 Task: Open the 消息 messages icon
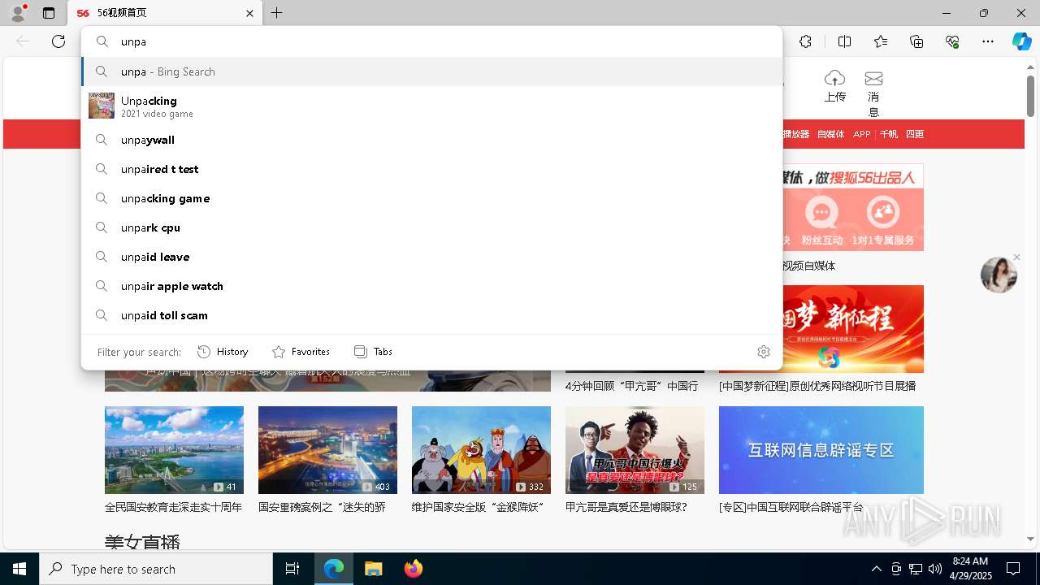coord(873,78)
